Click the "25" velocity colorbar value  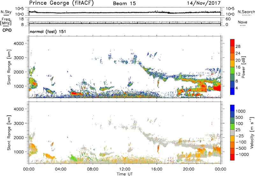[x=238, y=130]
